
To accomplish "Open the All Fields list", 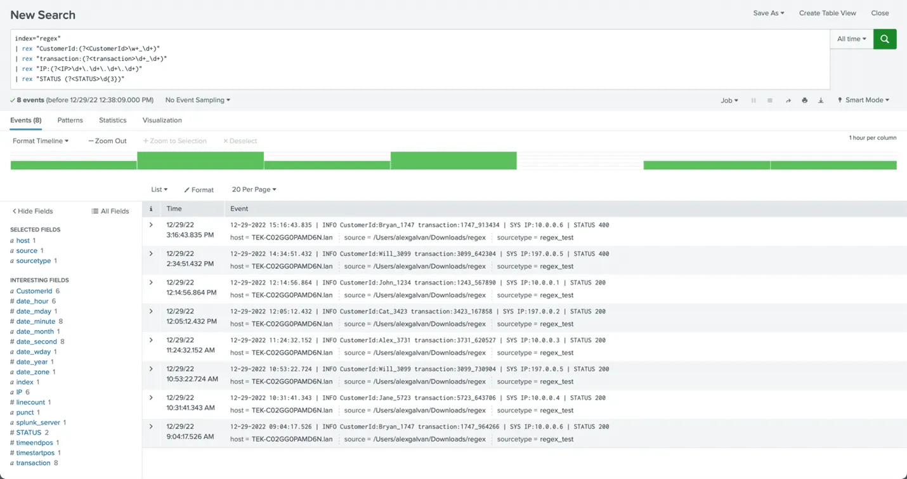I will point(110,211).
